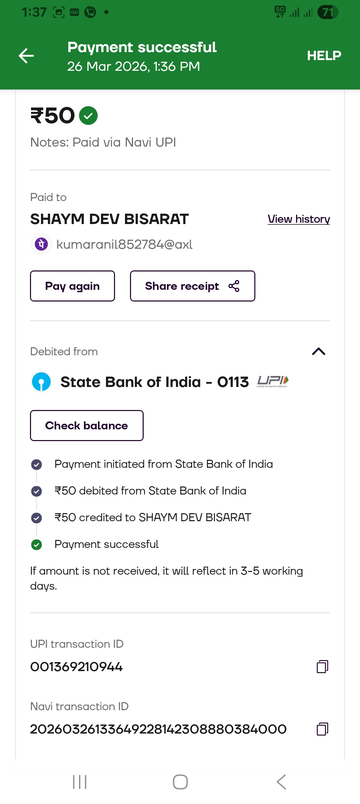Copy the Navi transaction ID
Image resolution: width=360 pixels, height=804 pixels.
pyautogui.click(x=322, y=729)
